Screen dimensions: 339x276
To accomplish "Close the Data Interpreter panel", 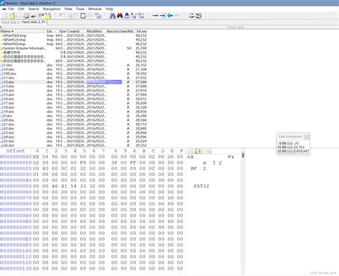I will point(307,137).
